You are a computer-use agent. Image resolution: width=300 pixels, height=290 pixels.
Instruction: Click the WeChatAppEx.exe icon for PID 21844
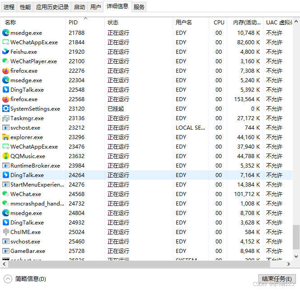tap(6, 42)
